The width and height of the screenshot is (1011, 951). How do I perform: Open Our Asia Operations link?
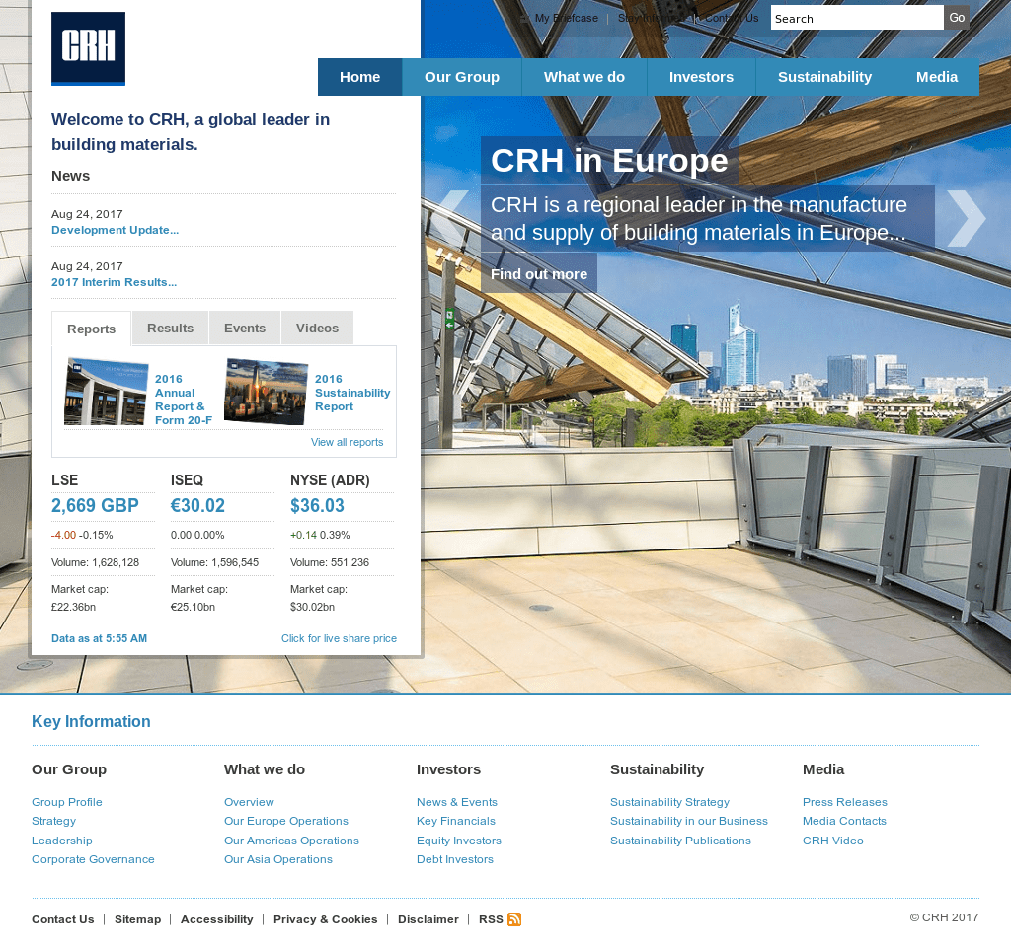tap(277, 859)
